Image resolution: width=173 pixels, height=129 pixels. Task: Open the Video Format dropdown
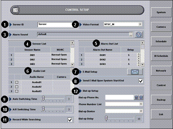click(140, 24)
